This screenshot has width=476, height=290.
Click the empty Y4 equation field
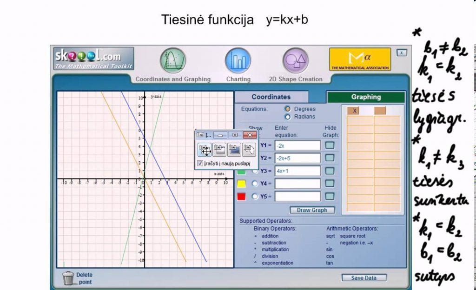click(297, 184)
